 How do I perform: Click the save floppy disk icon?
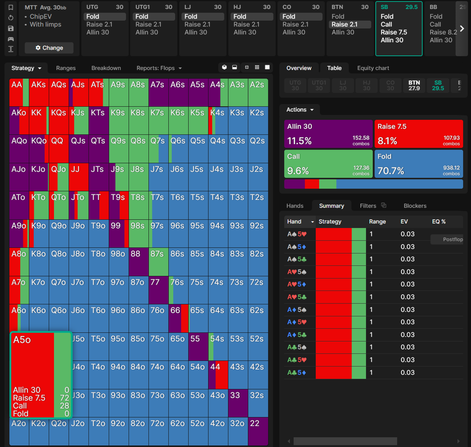click(x=11, y=29)
